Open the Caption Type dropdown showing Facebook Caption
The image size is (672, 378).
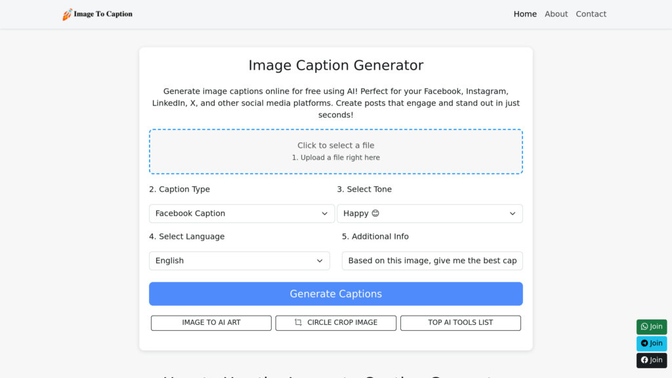pos(241,214)
